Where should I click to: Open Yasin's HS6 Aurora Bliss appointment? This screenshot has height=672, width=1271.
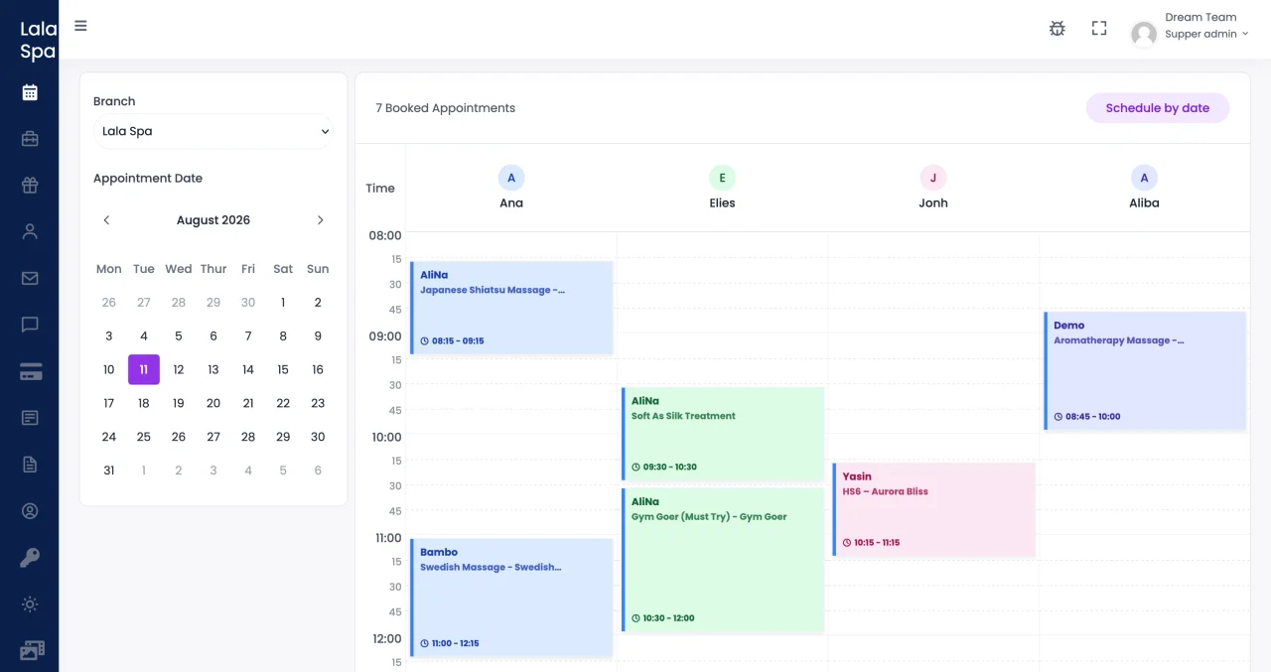tap(933, 509)
